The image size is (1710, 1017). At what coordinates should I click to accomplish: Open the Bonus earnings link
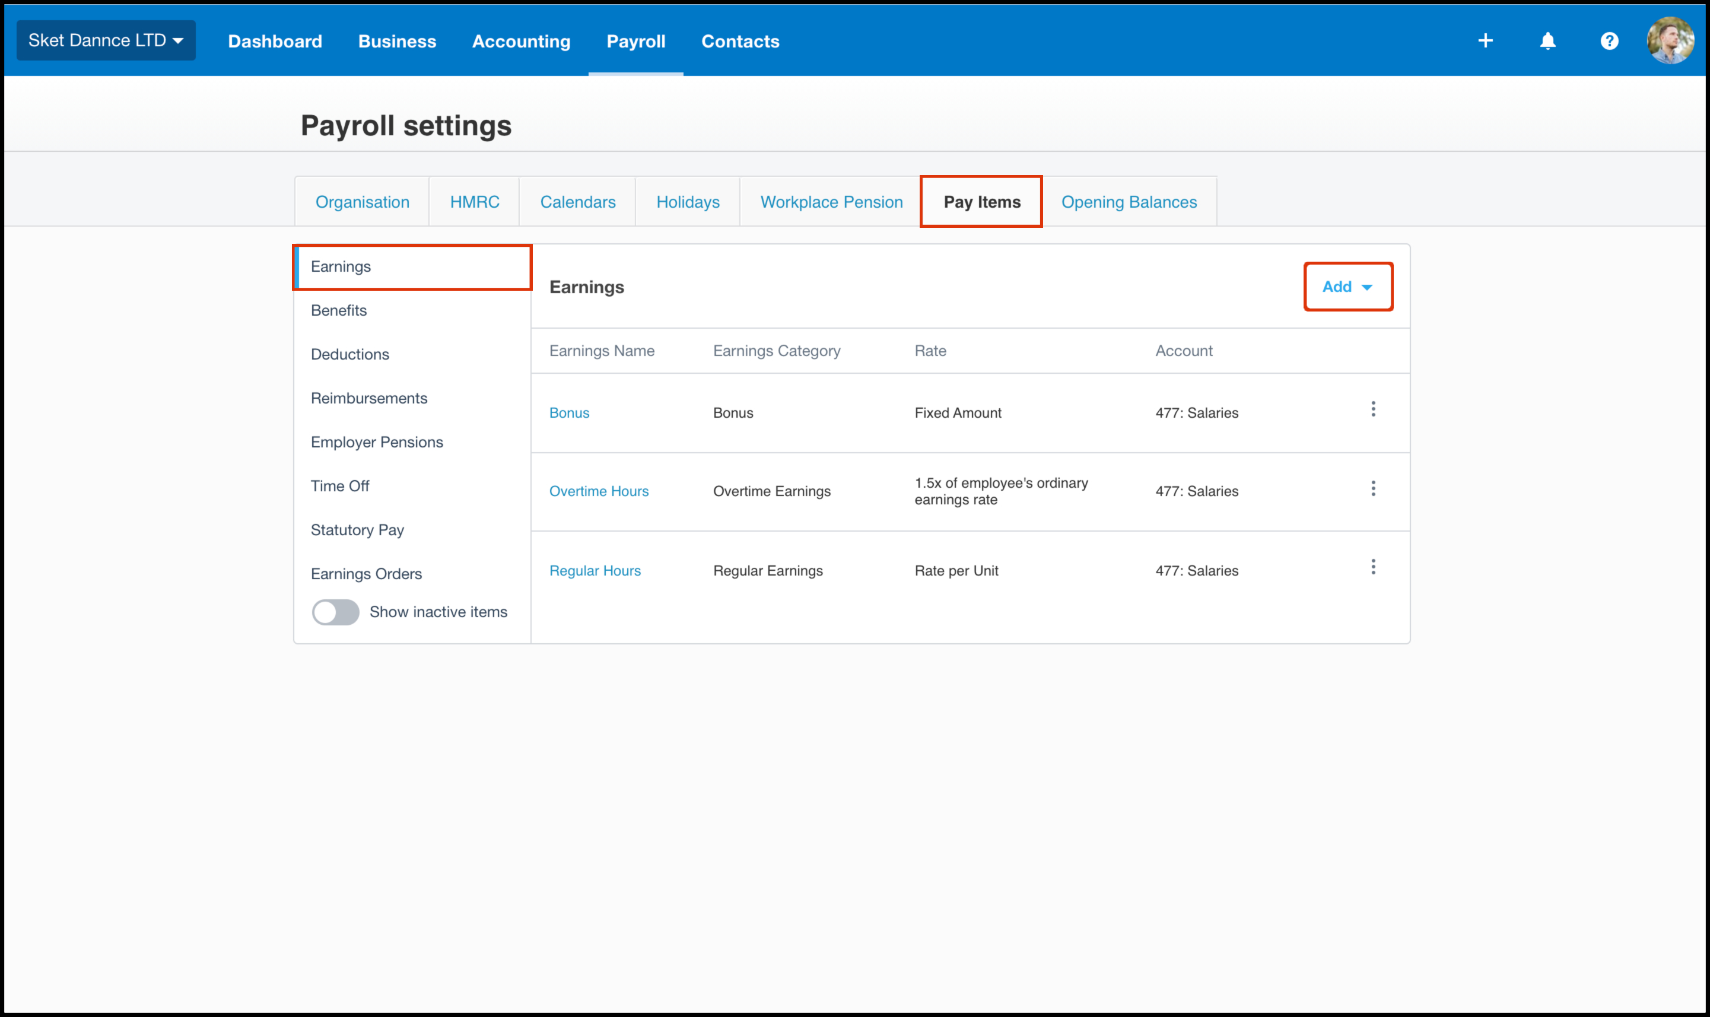(x=568, y=412)
